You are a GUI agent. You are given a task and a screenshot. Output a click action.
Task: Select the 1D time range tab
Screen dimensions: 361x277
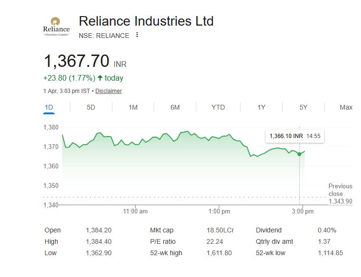tap(48, 107)
